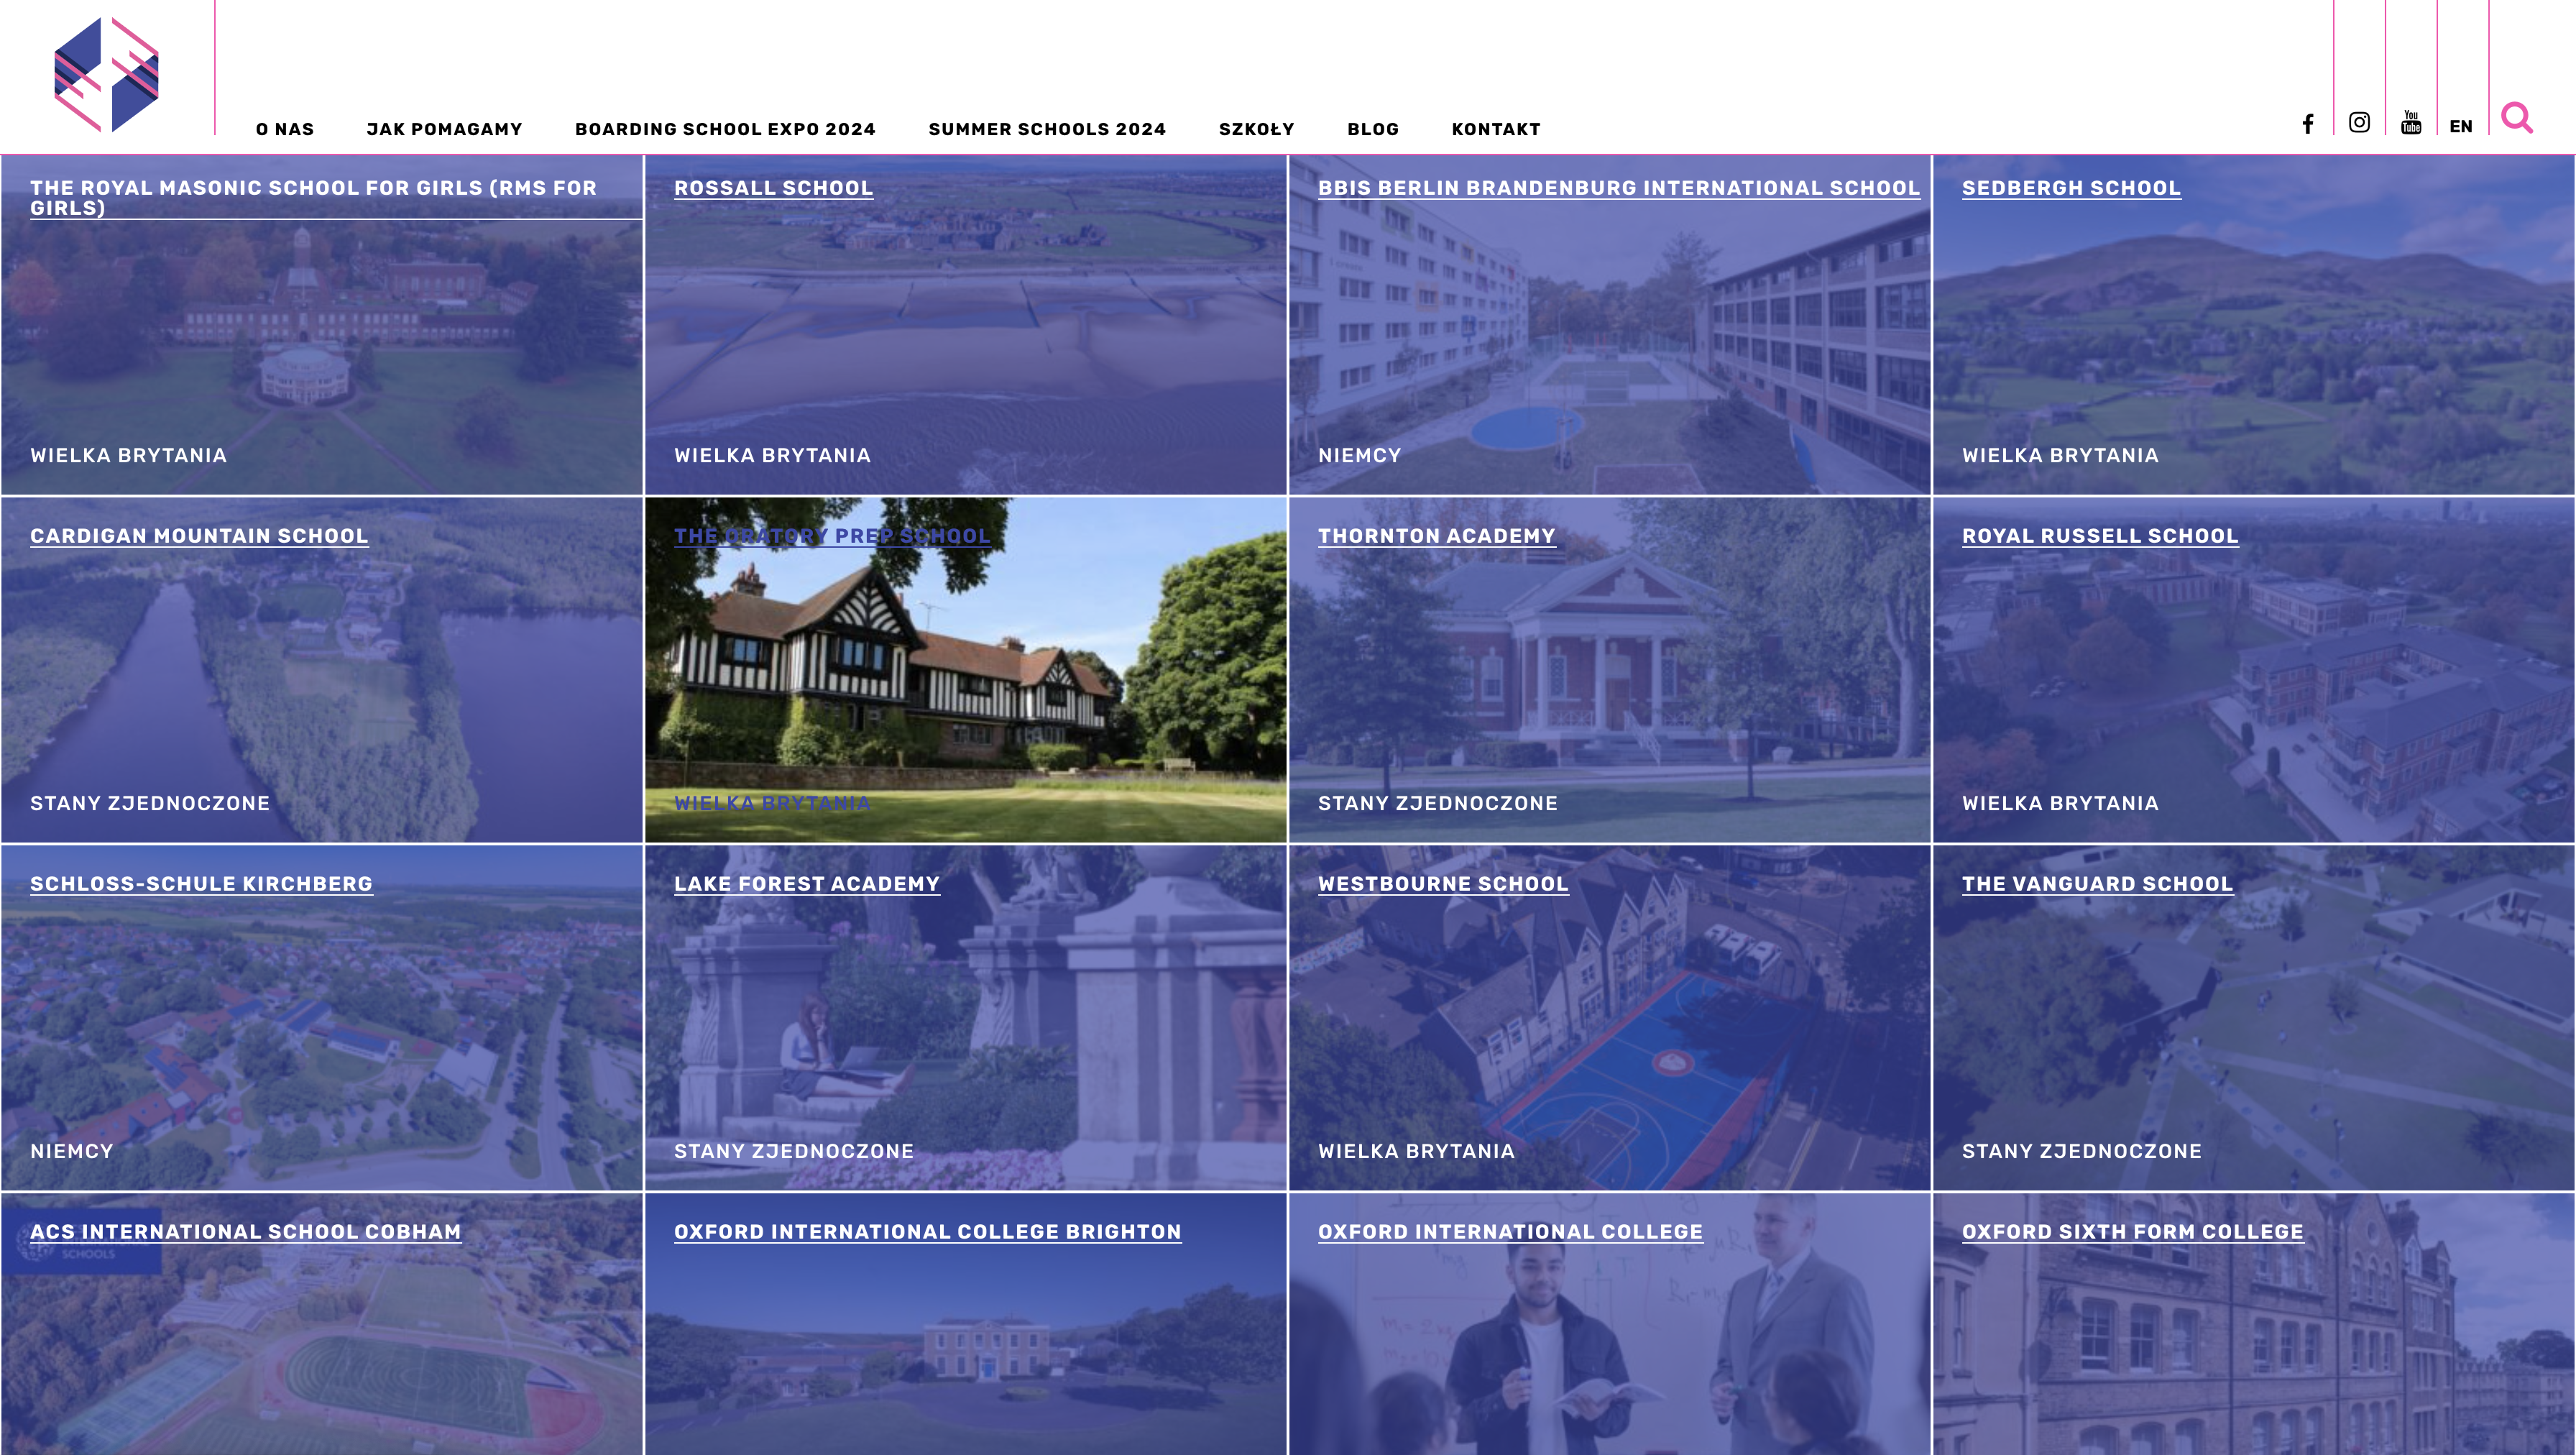Click WIELKA BRYTANIA under Royal Russell School

point(2060,803)
